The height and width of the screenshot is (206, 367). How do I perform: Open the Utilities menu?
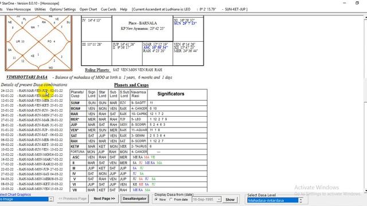coord(40,9)
